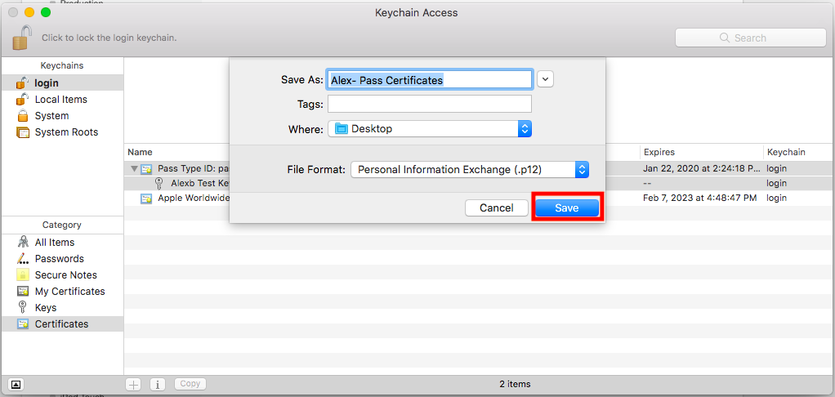
Task: Show the Passwords category
Action: click(63, 259)
